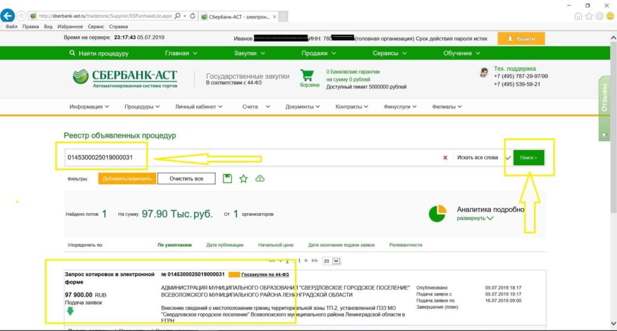Image resolution: width=617 pixels, height=331 pixels.
Task: Open the Госзакупки по 44-ФЗ link
Action: coord(265,274)
